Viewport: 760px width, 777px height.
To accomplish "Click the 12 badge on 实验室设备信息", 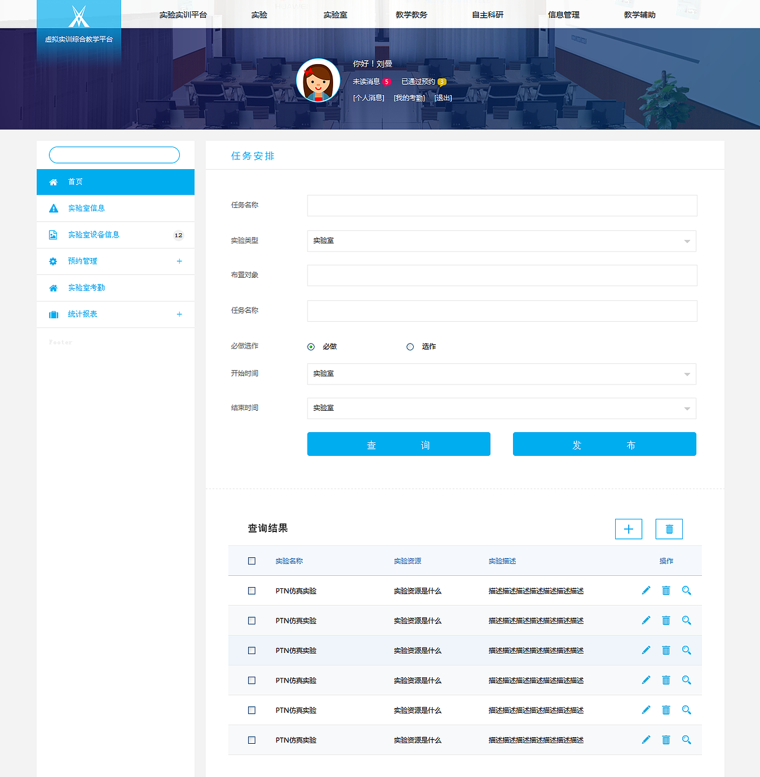I will click(x=178, y=235).
